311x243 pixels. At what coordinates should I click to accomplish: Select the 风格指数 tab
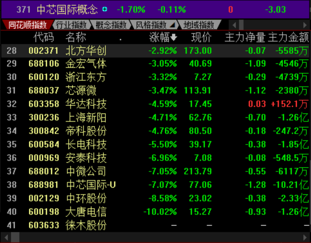click(x=151, y=25)
